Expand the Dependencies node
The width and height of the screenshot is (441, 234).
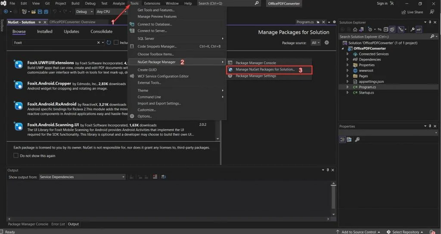(348, 59)
